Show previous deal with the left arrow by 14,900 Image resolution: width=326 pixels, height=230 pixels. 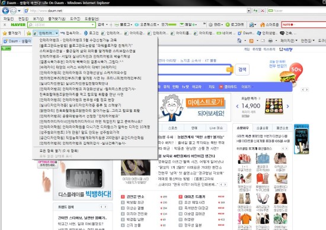pyautogui.click(x=237, y=106)
